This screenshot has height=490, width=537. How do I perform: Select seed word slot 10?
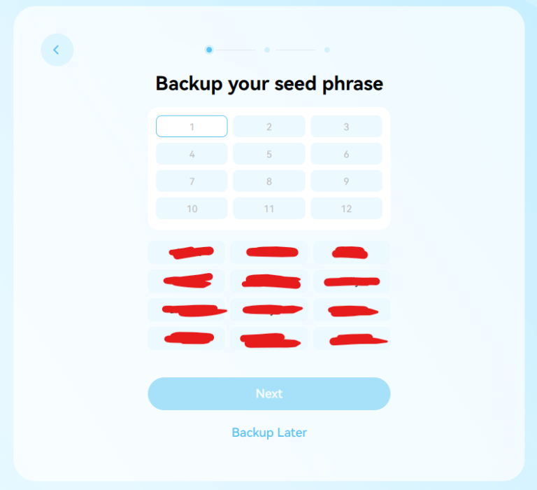point(192,209)
